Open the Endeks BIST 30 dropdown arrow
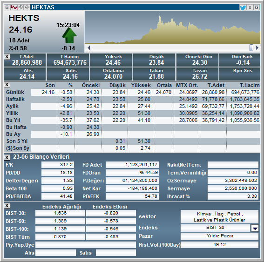The height and width of the screenshot is (262, 264). 255,228
